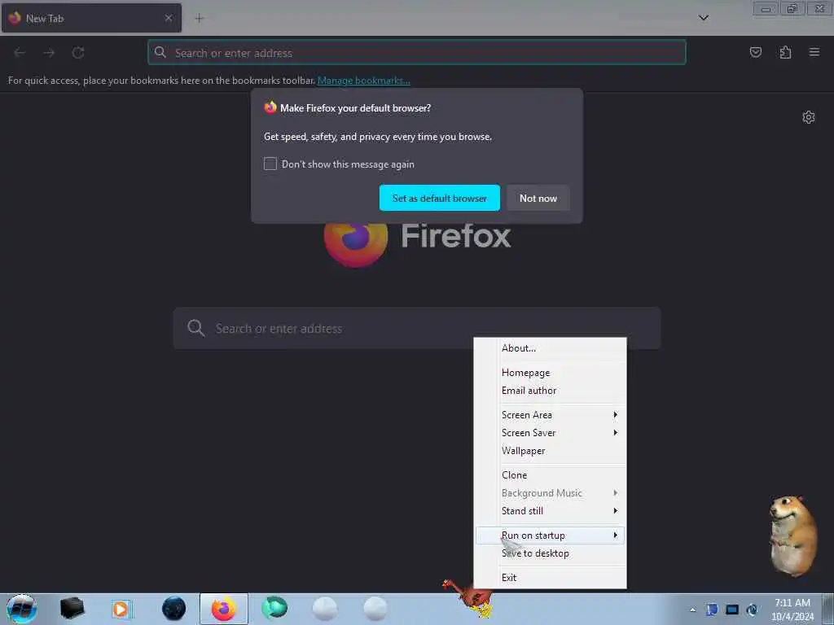Open the clock showing 7:11 AM

tap(792, 610)
